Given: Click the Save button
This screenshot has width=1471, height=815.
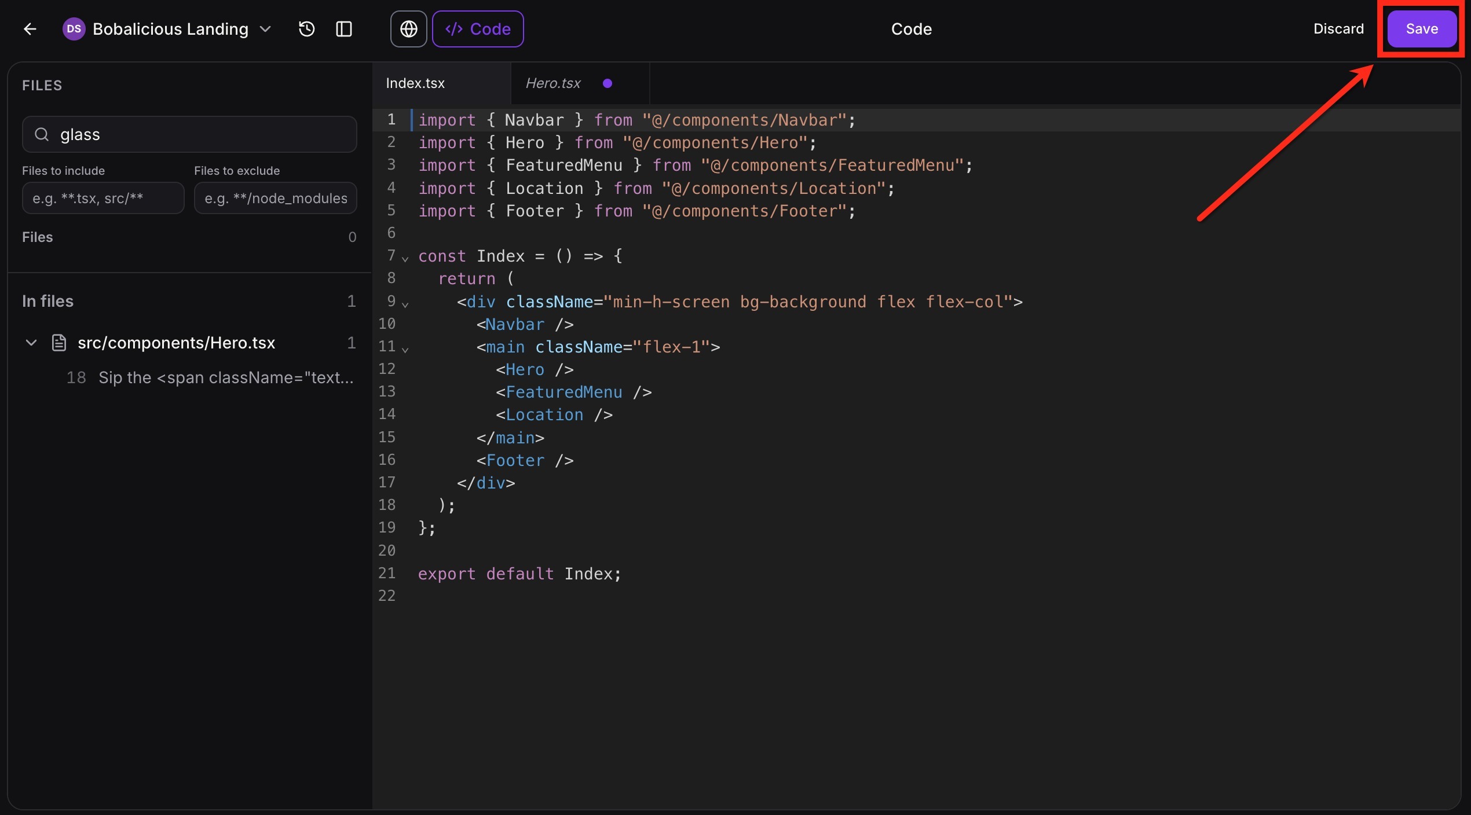Looking at the screenshot, I should (1421, 29).
